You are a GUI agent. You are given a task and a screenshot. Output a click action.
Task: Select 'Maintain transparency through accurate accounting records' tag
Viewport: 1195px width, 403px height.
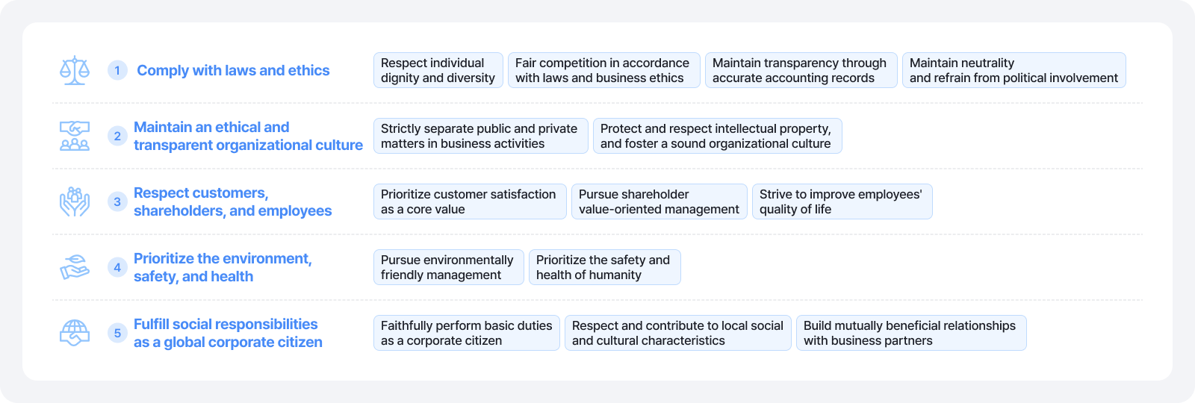click(801, 70)
